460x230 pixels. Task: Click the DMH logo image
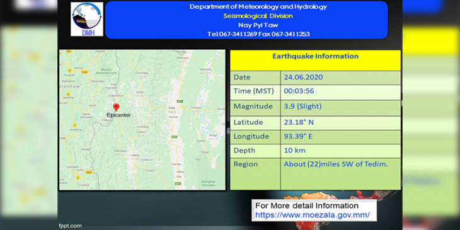pos(87,19)
